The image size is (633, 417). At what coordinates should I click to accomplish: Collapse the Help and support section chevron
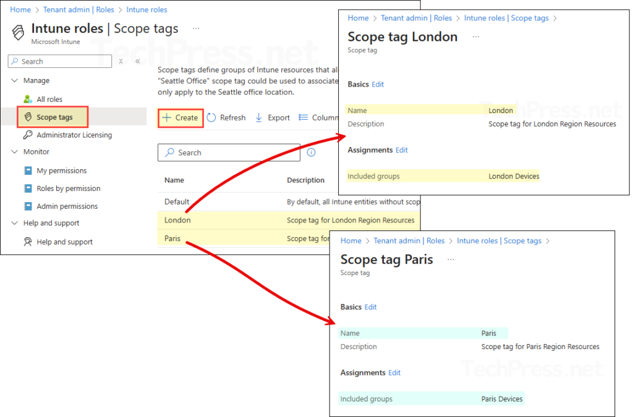[x=15, y=223]
